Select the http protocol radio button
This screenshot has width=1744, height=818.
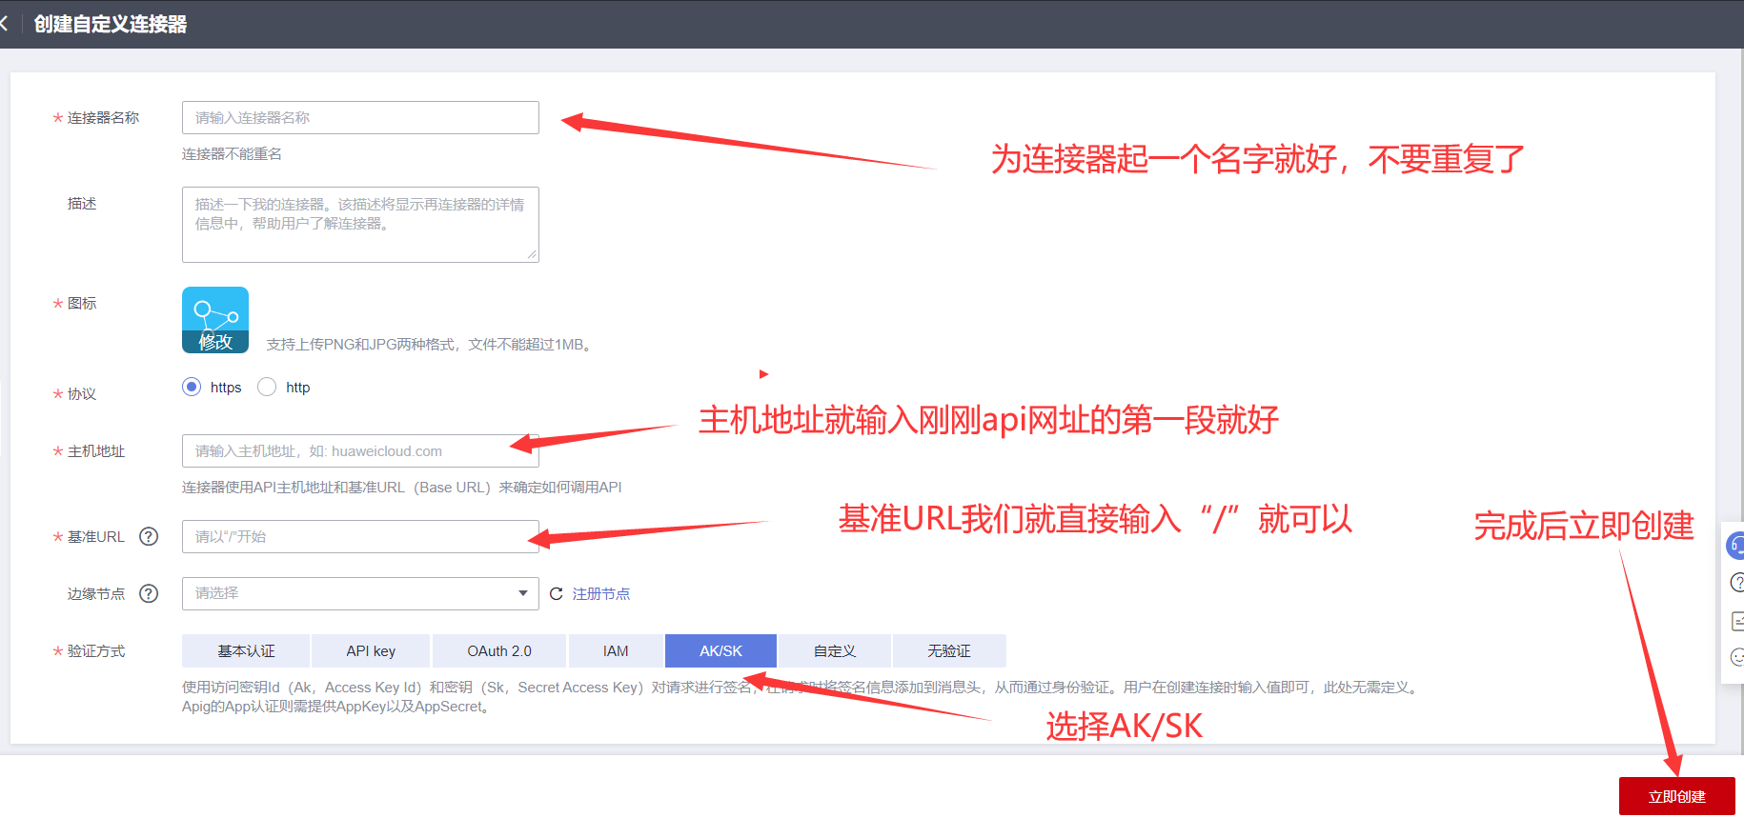pyautogui.click(x=267, y=387)
